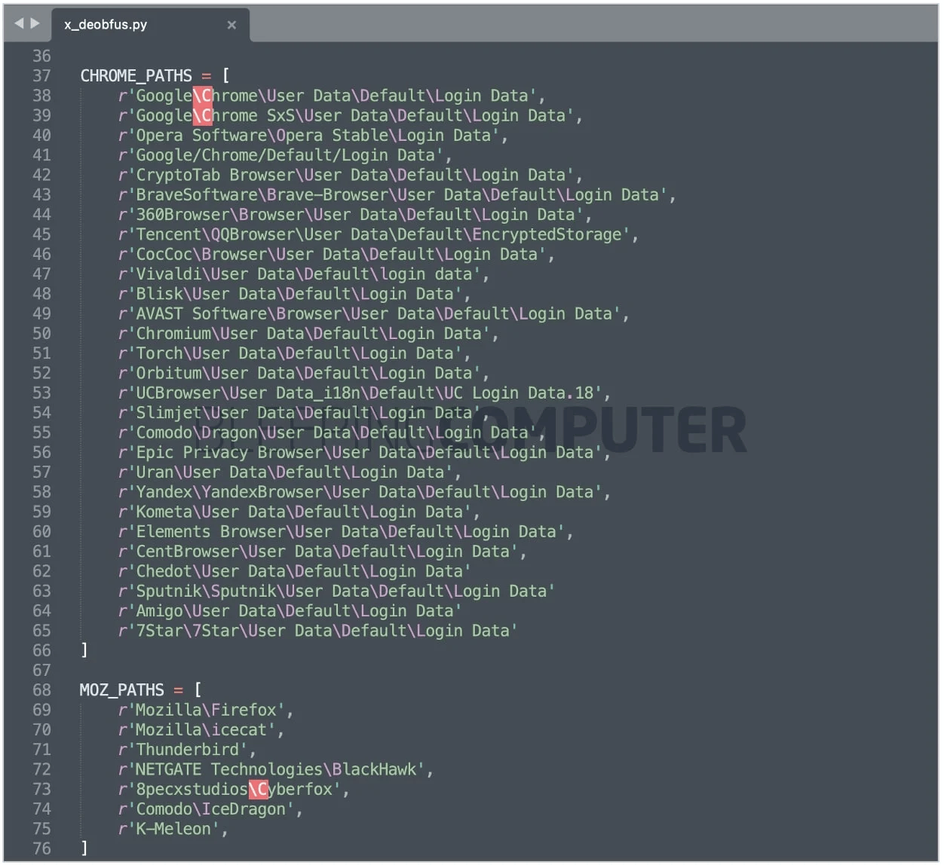Click the forward tab navigation arrow
Viewport: 944px width, 865px height.
[35, 23]
